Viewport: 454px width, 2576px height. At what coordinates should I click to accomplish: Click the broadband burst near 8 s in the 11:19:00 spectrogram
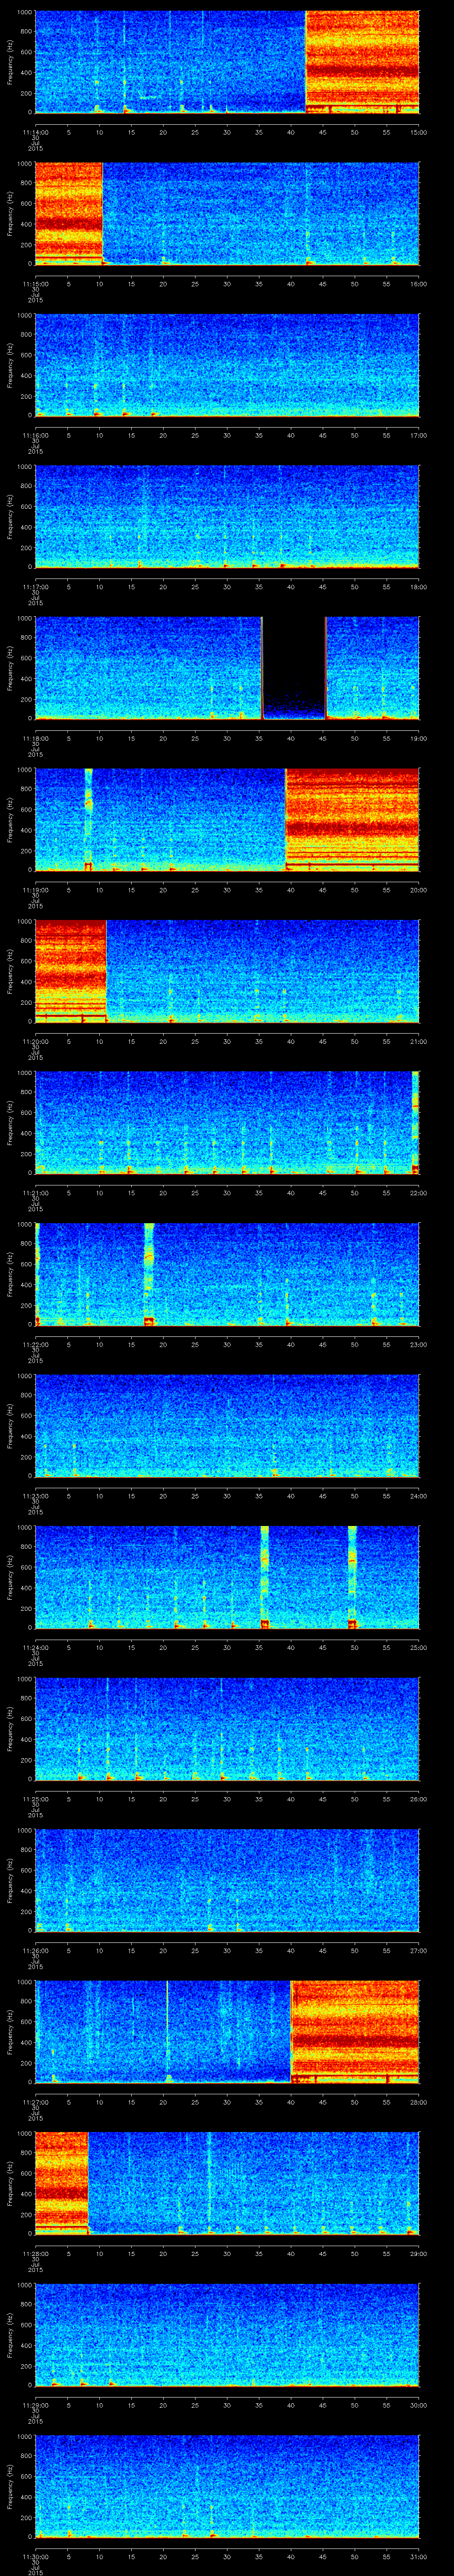pyautogui.click(x=89, y=820)
